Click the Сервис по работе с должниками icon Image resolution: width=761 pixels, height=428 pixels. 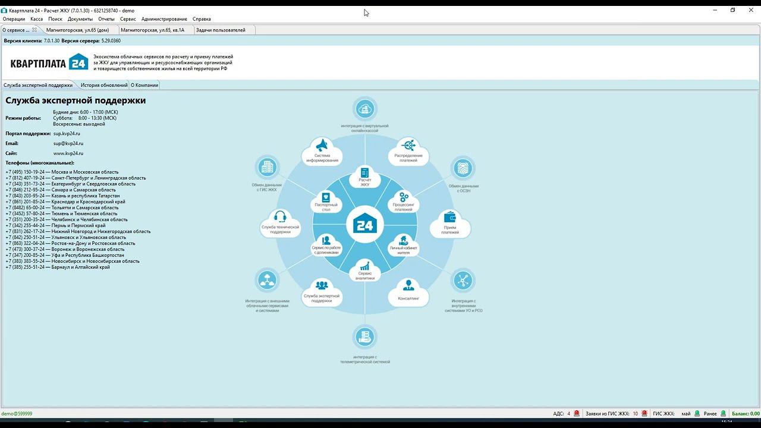coord(326,241)
